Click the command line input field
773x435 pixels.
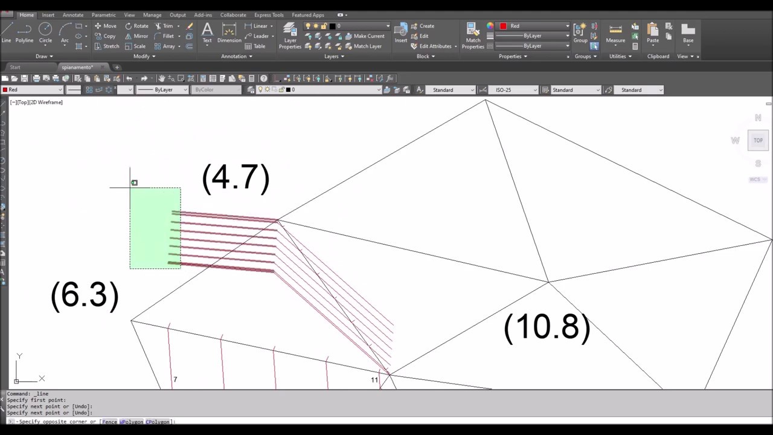[x=386, y=421]
